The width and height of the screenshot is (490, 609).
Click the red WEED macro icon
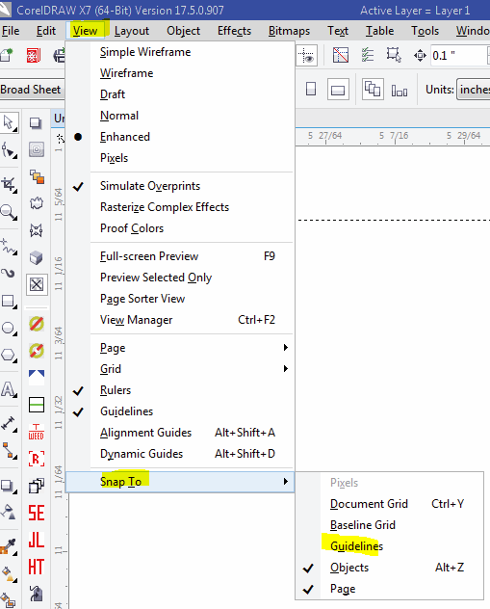click(36, 432)
